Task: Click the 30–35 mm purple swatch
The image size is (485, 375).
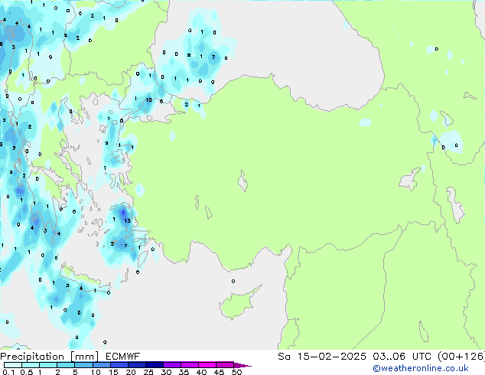Action: click(172, 365)
